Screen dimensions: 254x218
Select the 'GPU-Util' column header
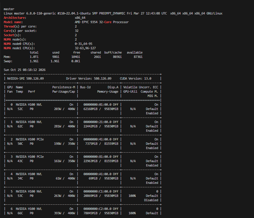click(x=130, y=92)
